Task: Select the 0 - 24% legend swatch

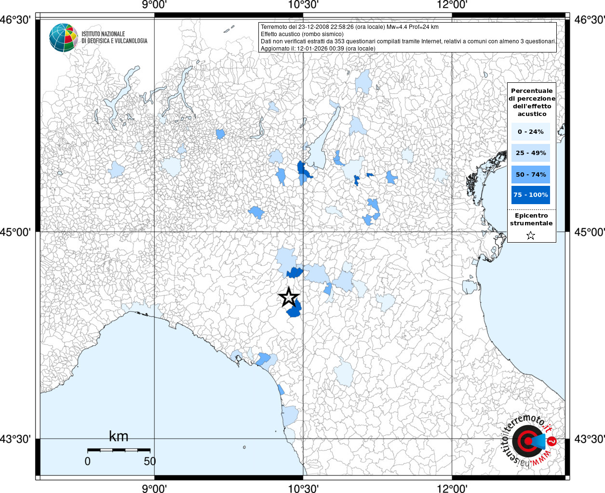Action: [531, 131]
